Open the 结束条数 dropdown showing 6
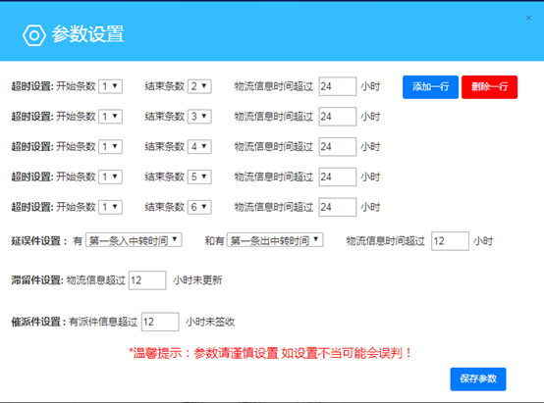Image resolution: width=544 pixels, height=403 pixels. point(199,207)
